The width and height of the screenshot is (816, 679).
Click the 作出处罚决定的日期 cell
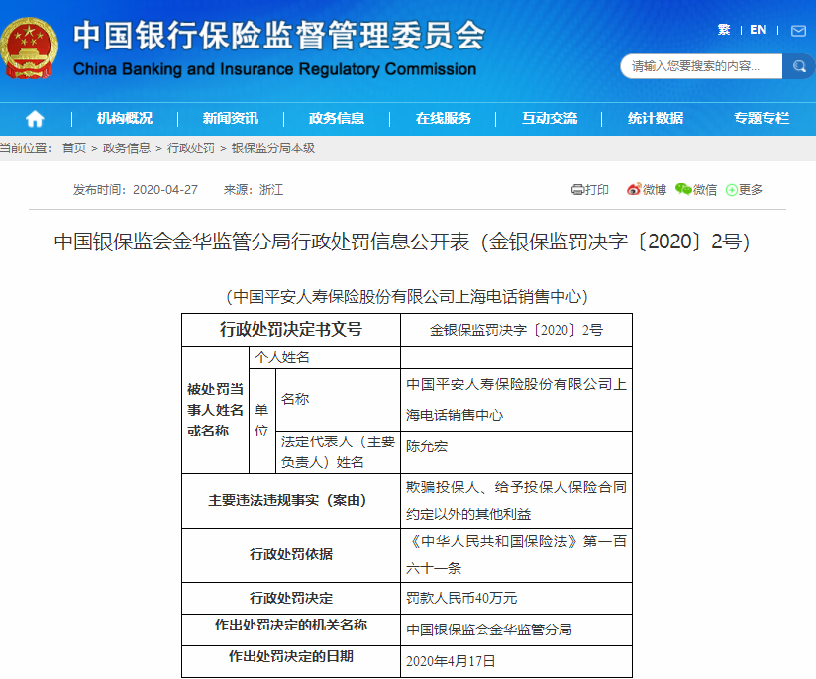[x=291, y=662]
